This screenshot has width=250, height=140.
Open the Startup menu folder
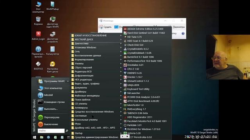click(96, 133)
